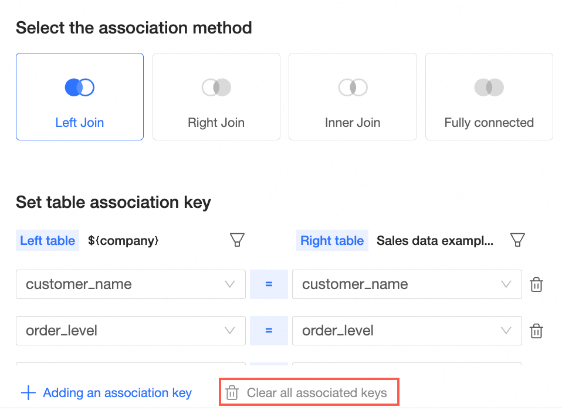Viewport: 562px width, 410px height.
Task: Click Clear all associated keys
Action: coord(309,393)
